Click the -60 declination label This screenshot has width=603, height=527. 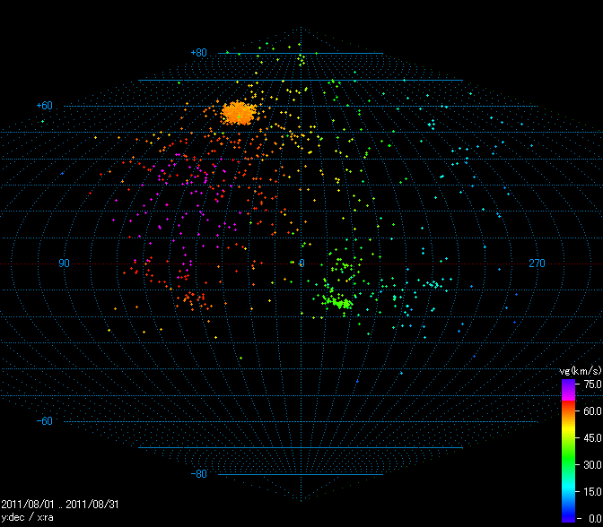(x=44, y=421)
